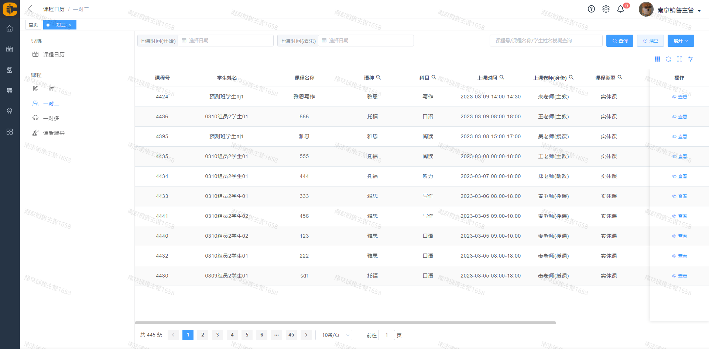The width and height of the screenshot is (709, 349).
Task: Open column settings slider icon
Action: pos(691,59)
